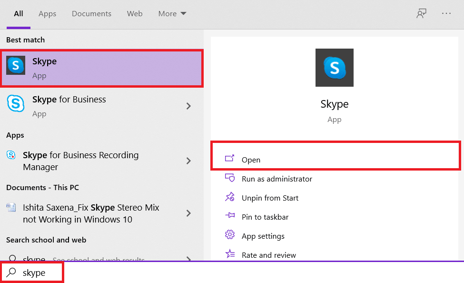This screenshot has height=283, width=464.
Task: Select the Unpin from Start icon
Action: (230, 197)
